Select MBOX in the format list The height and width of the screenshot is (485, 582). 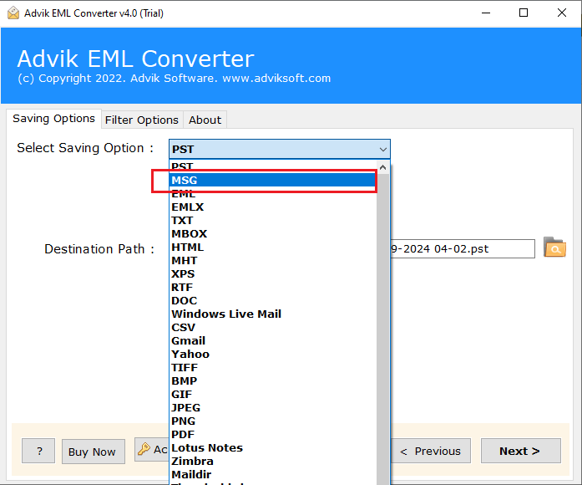(x=273, y=234)
